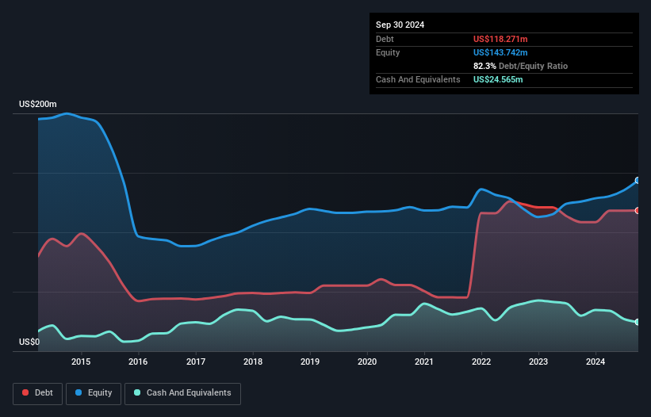Click the 2022 x-axis label

[481, 362]
